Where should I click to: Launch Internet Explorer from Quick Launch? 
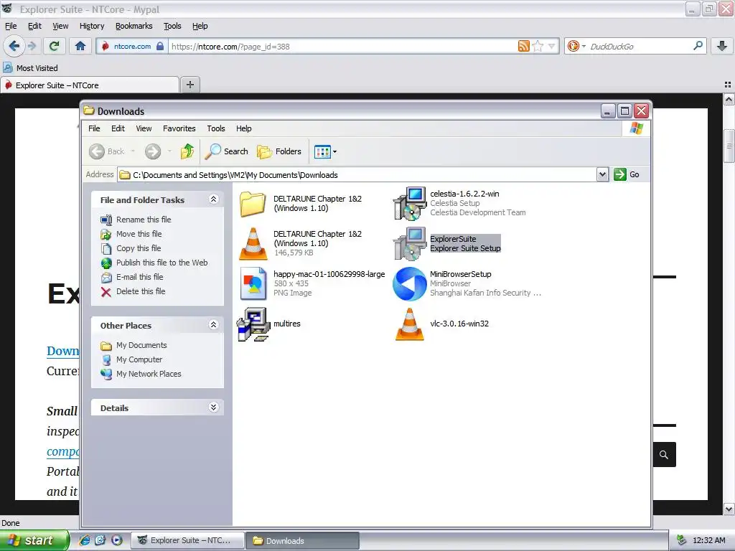pyautogui.click(x=85, y=540)
